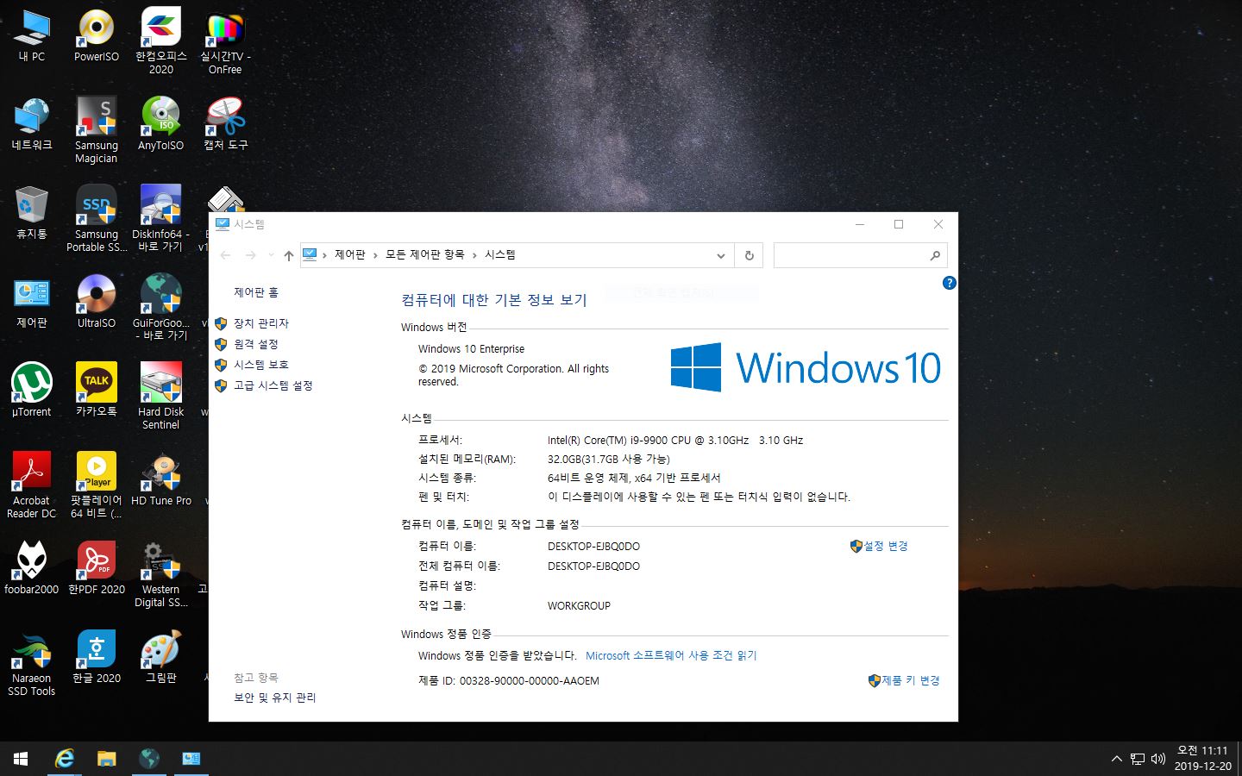
Task: Open File Explorer from taskbar
Action: point(106,759)
